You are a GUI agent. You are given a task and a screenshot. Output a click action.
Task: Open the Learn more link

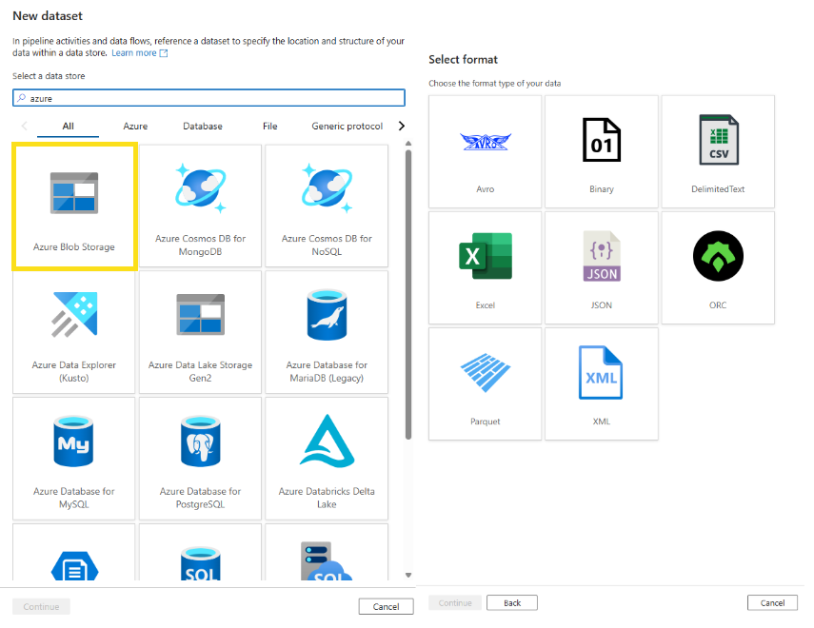(x=134, y=53)
